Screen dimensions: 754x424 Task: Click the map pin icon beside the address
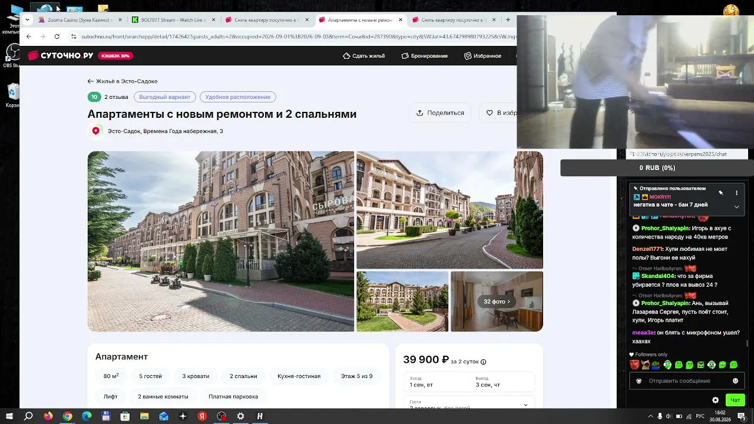[x=96, y=131]
